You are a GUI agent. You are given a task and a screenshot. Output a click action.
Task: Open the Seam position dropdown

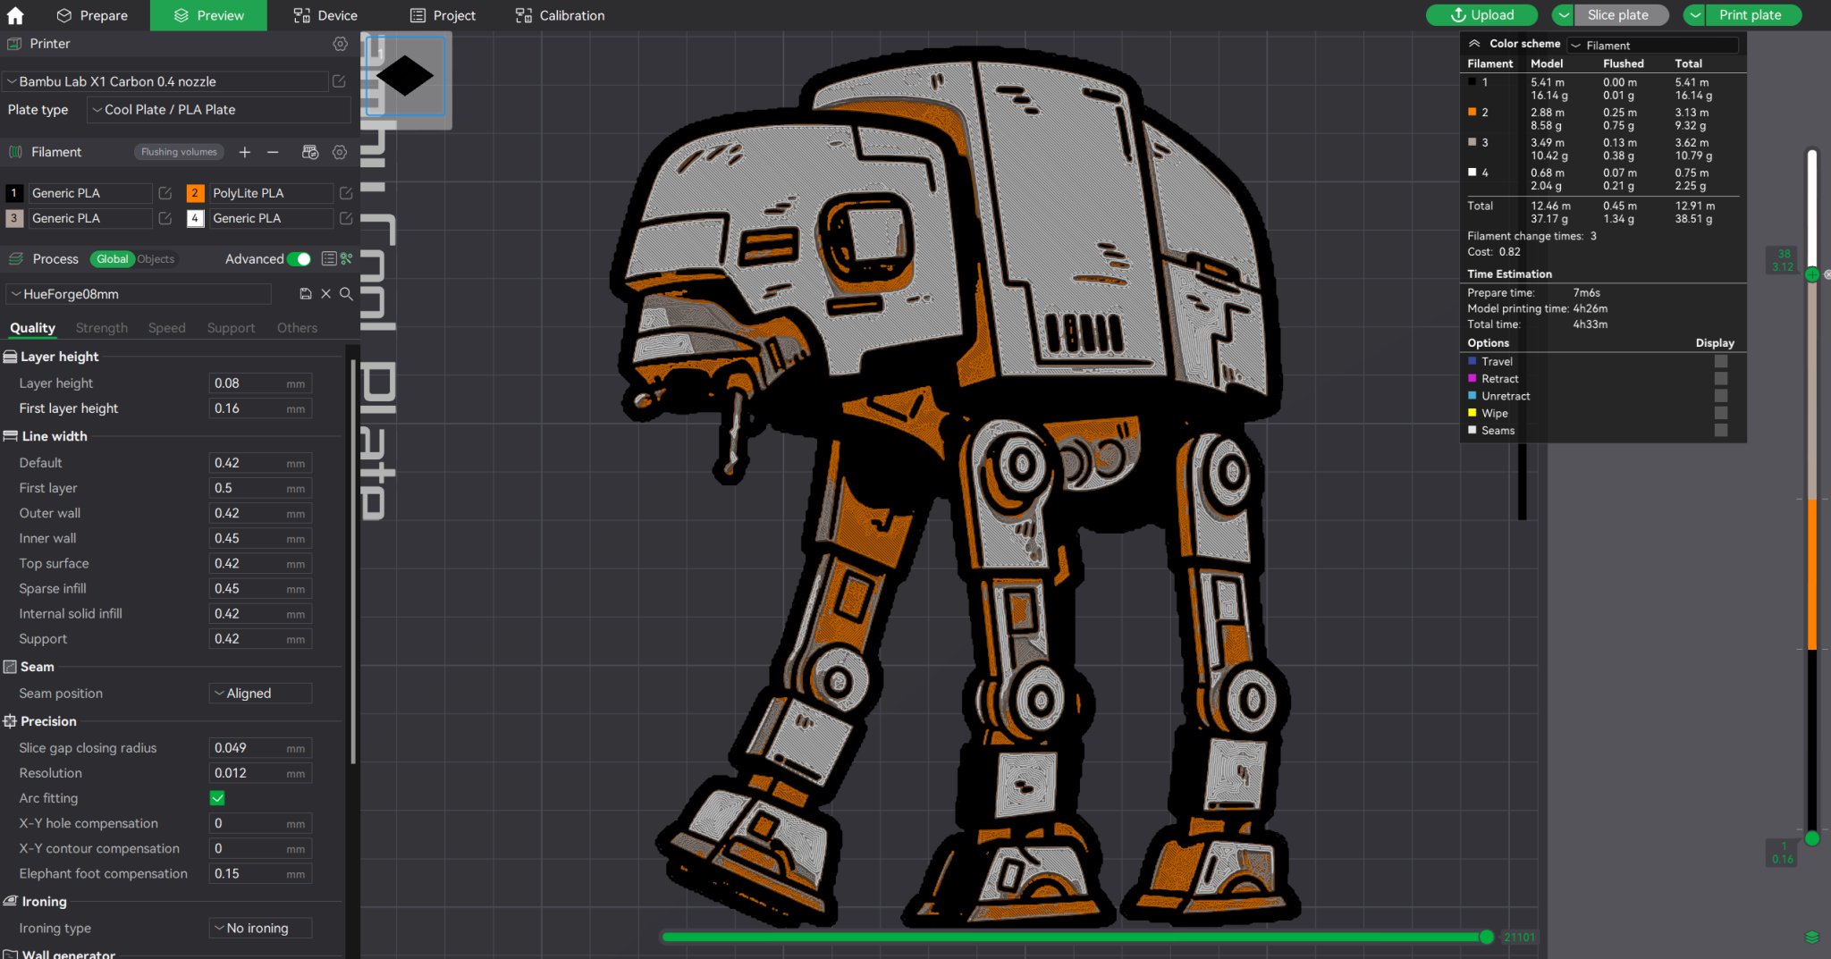[x=259, y=693]
